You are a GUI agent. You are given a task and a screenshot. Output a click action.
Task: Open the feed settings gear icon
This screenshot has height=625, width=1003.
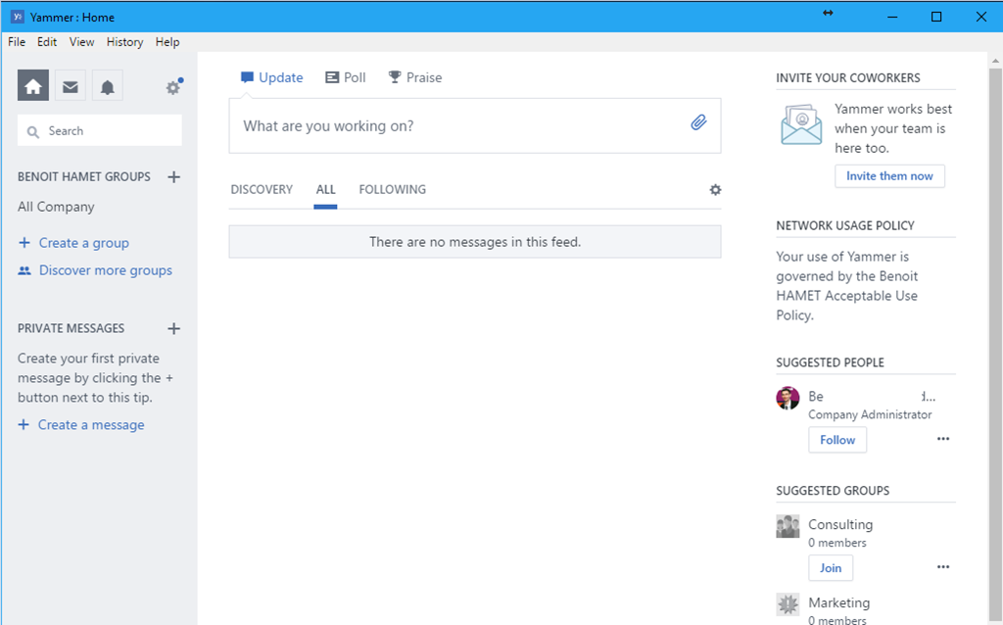click(x=715, y=190)
